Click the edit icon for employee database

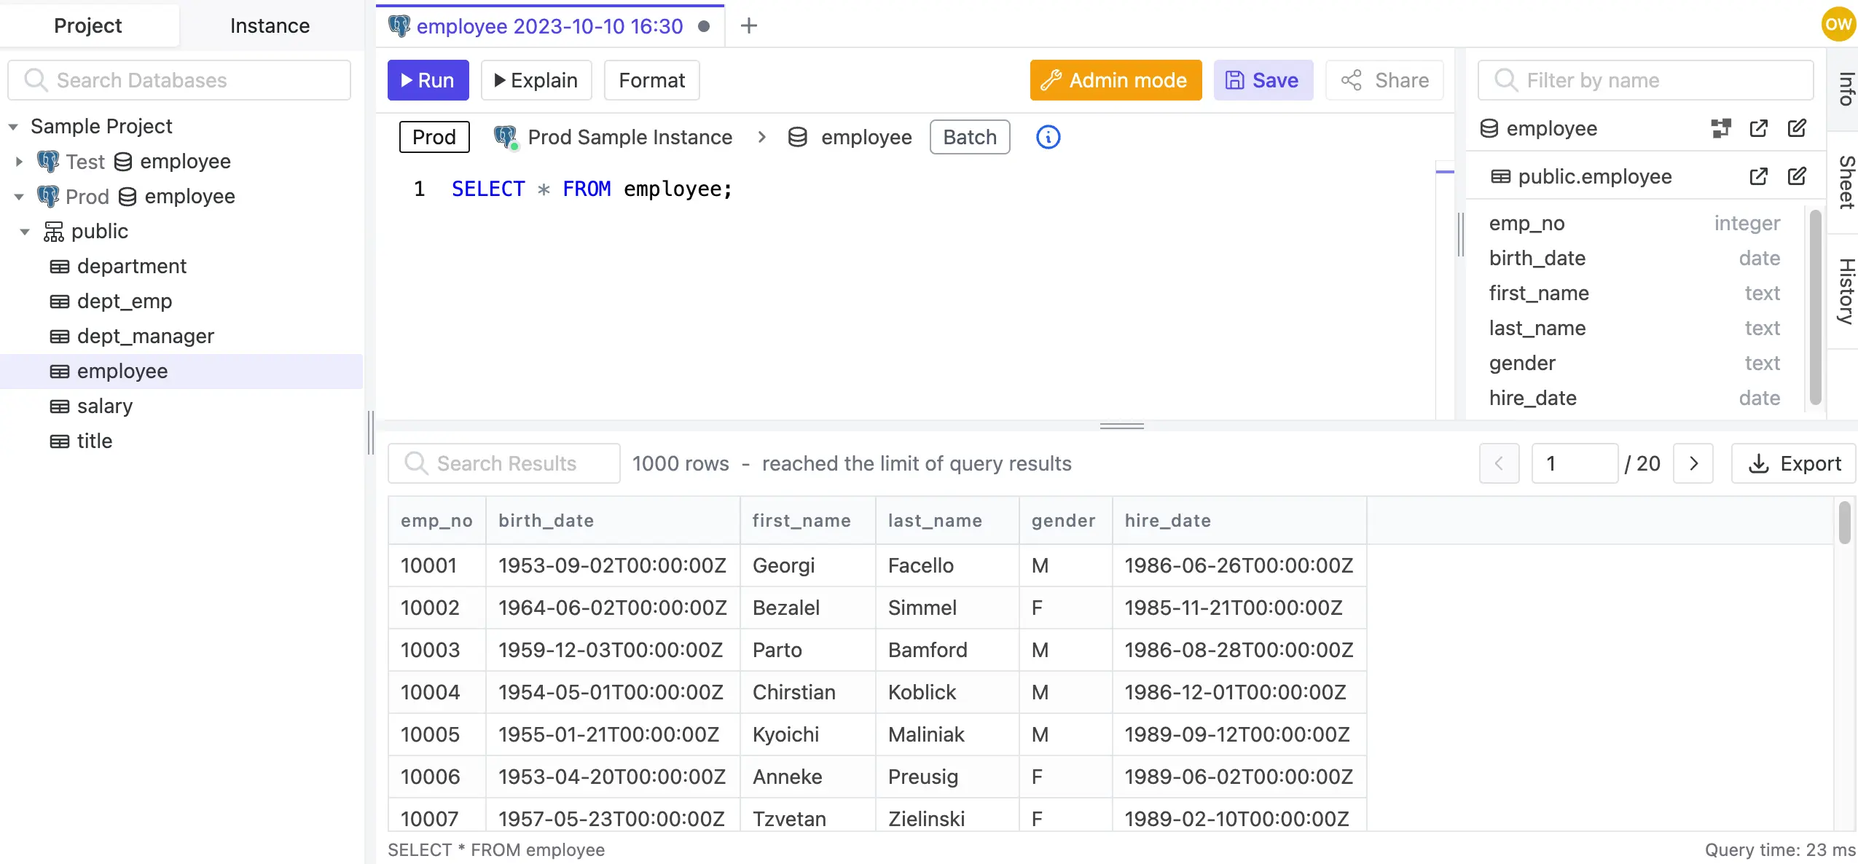[x=1797, y=128]
